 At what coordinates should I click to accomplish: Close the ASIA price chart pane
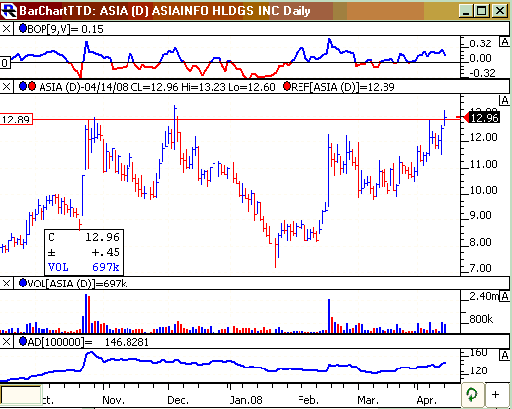pos(6,87)
